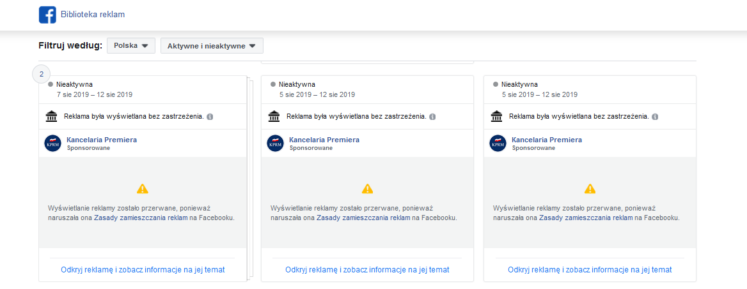The height and width of the screenshot is (289, 747).
Task: Click the info icon in the first ad card
Action: [210, 117]
